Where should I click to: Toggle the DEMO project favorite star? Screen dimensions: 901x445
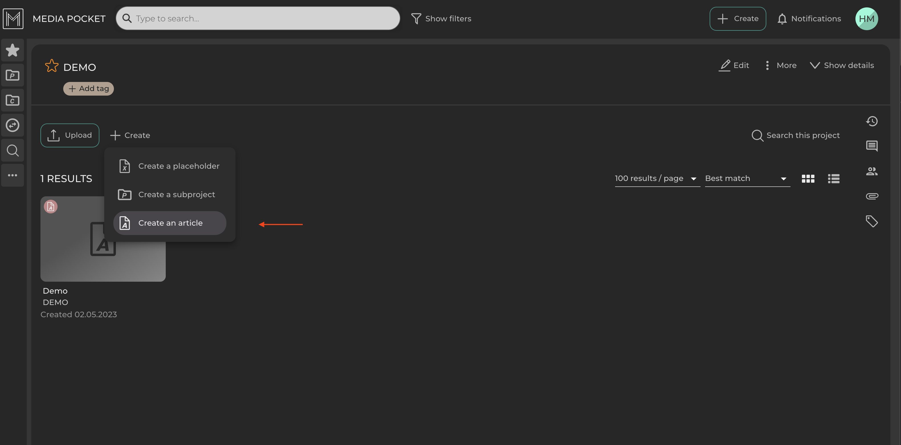52,66
